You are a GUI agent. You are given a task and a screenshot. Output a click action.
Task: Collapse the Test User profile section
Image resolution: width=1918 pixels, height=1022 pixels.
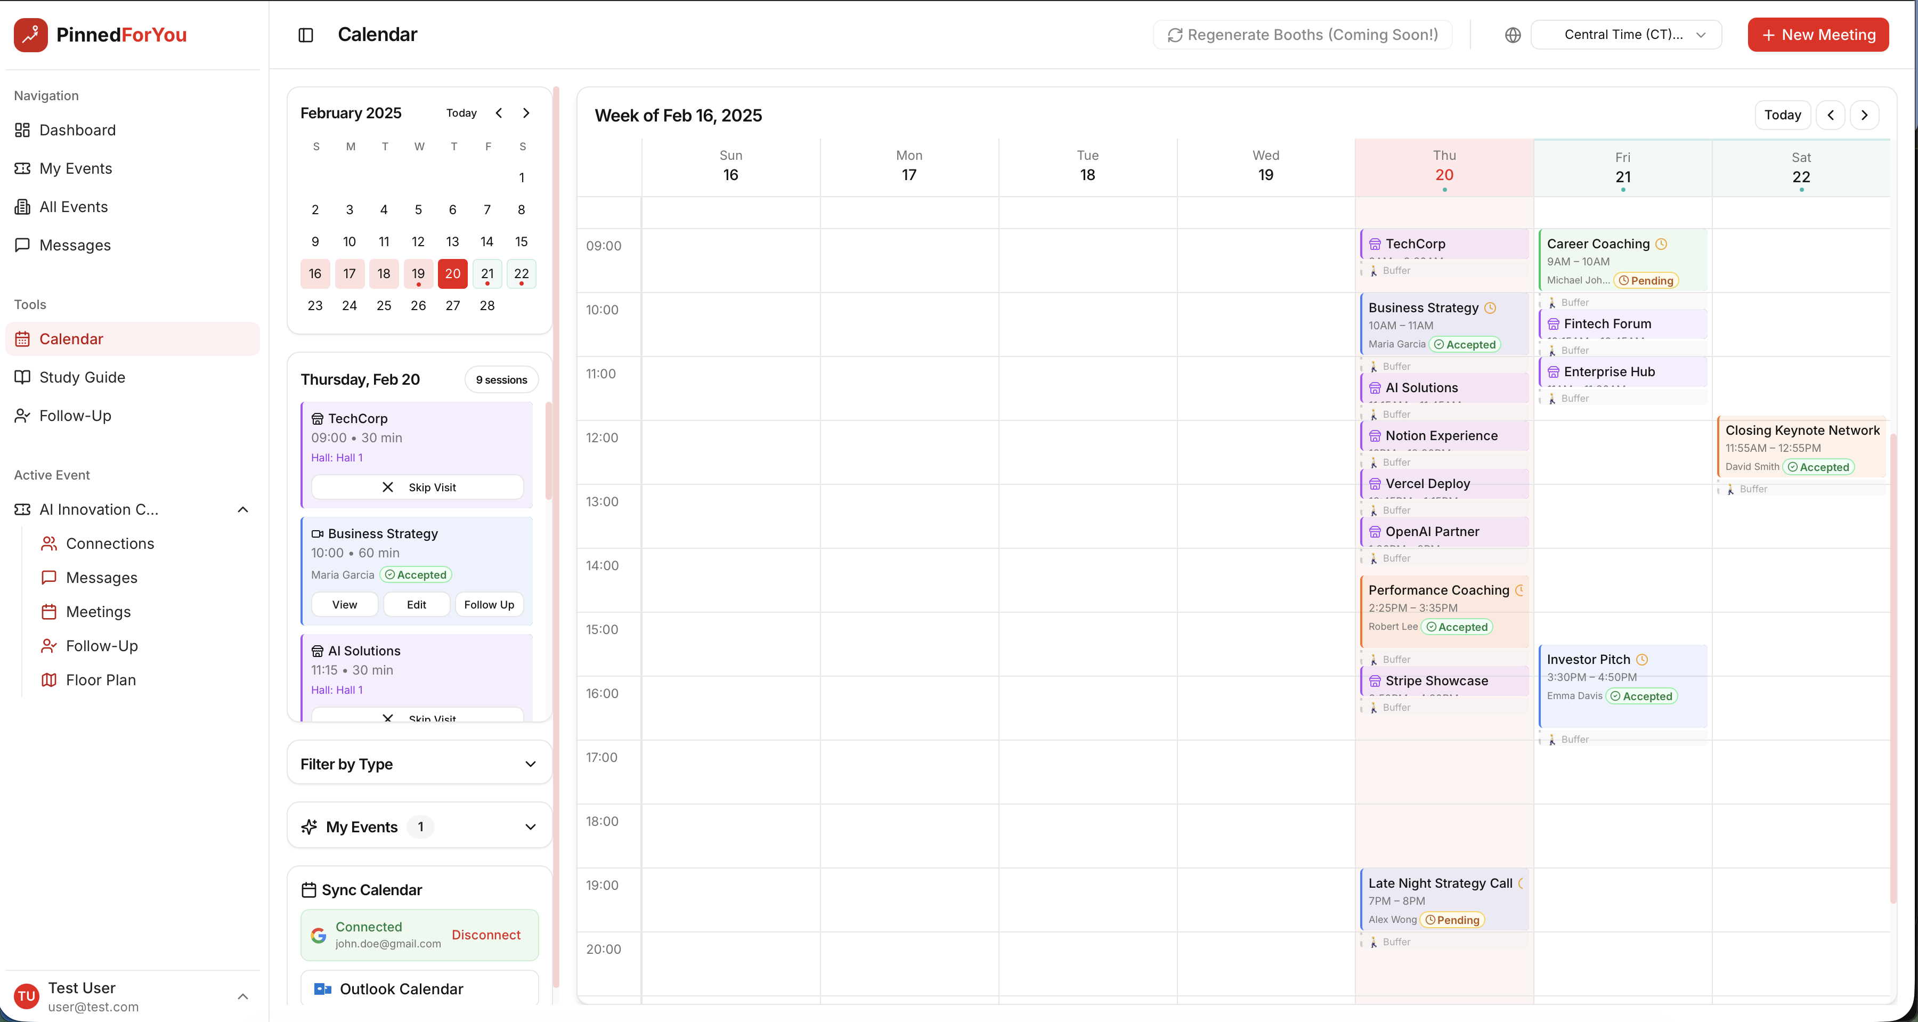(x=243, y=996)
